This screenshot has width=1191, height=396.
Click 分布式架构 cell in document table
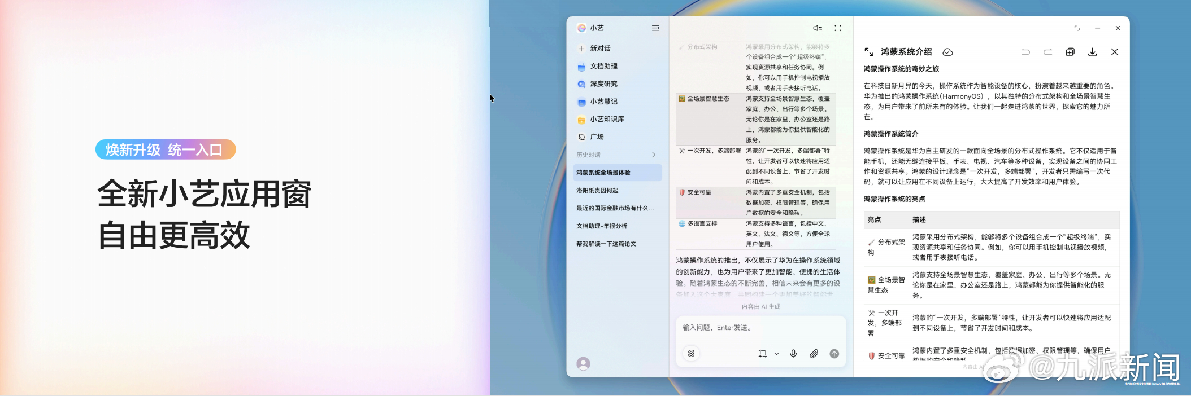click(x=886, y=247)
